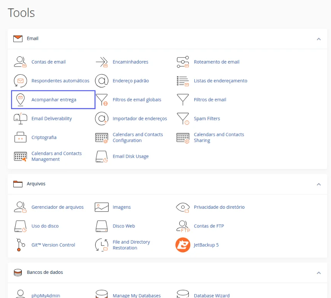Click the Email section header title

click(32, 38)
